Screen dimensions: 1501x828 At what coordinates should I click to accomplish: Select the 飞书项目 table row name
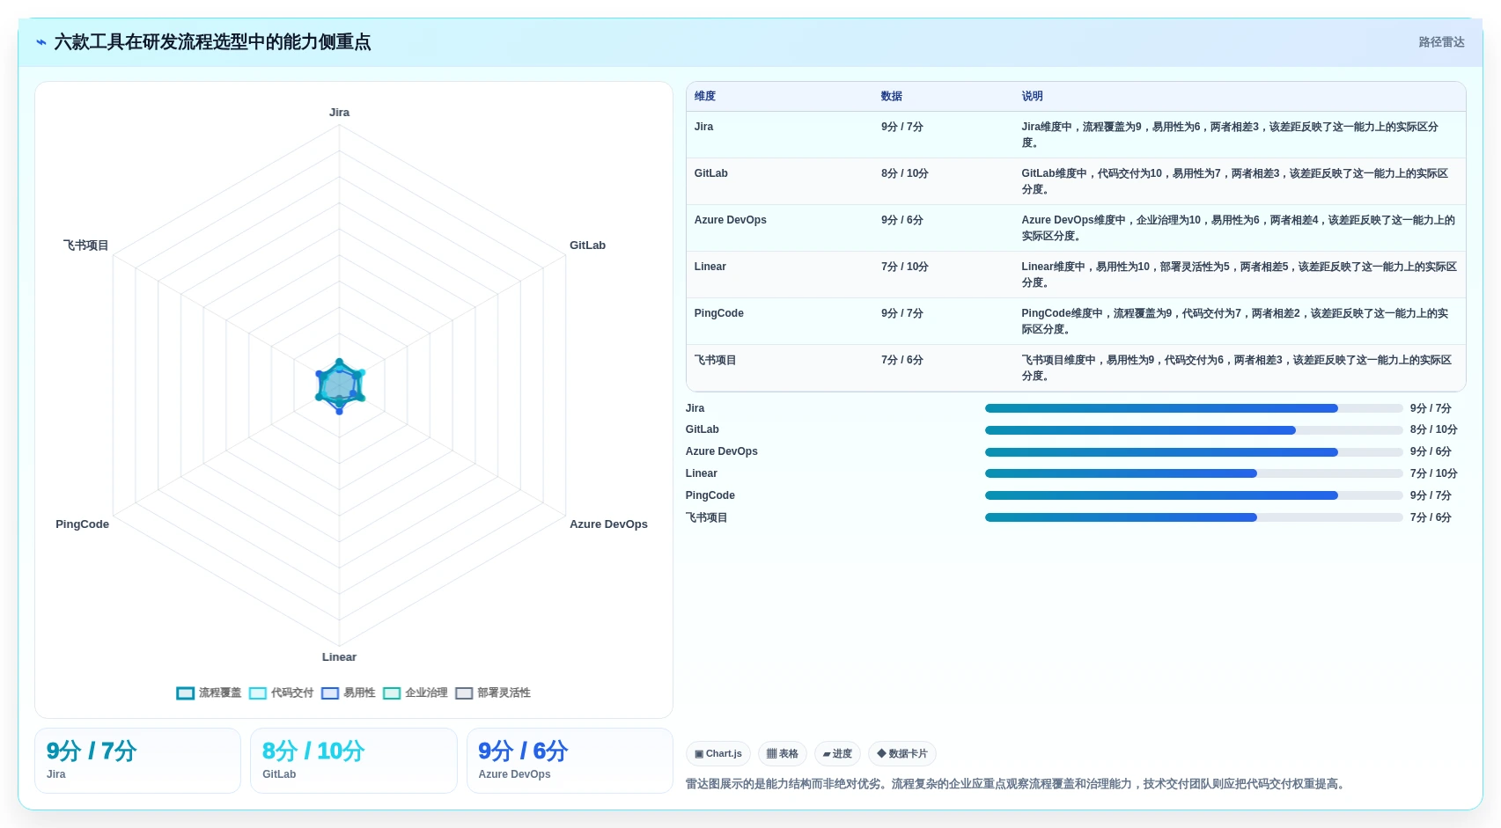coord(715,360)
